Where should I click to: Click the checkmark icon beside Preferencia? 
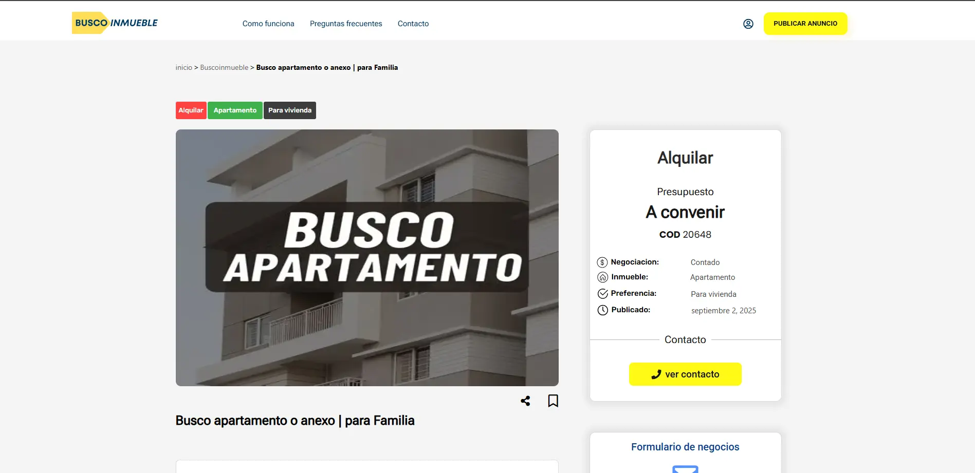coord(602,294)
